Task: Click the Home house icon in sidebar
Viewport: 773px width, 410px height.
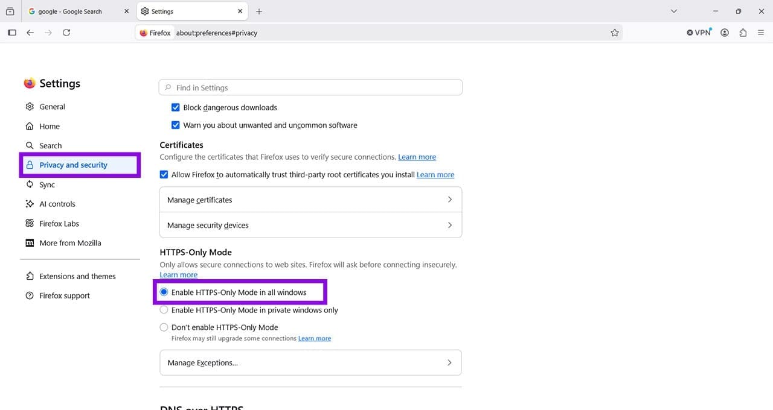Action: (x=30, y=126)
